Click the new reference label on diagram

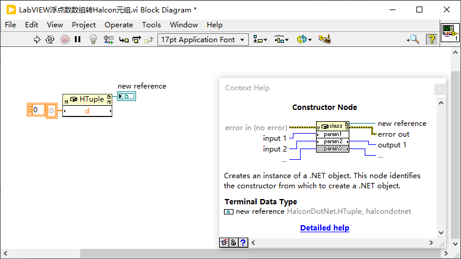point(142,86)
